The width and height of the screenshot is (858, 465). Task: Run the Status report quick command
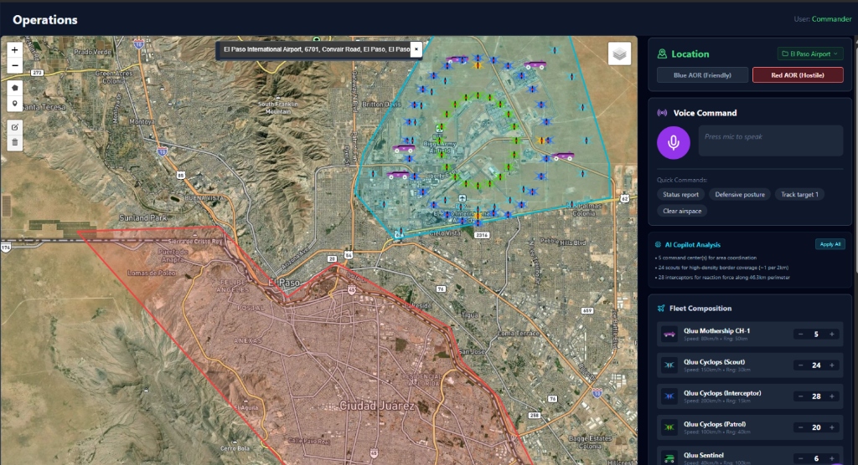coord(680,195)
